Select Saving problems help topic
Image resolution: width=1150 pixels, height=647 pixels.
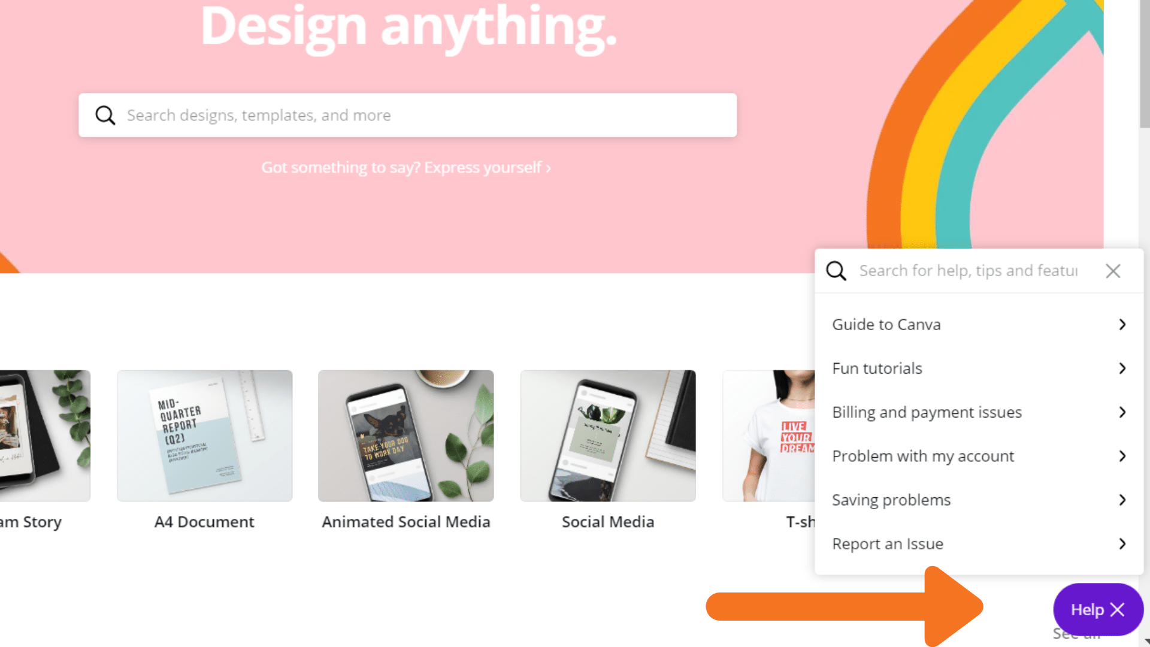tap(979, 500)
